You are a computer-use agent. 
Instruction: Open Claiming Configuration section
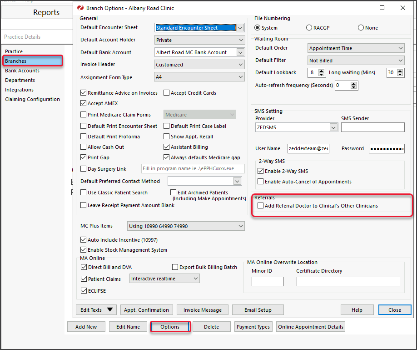coord(32,99)
